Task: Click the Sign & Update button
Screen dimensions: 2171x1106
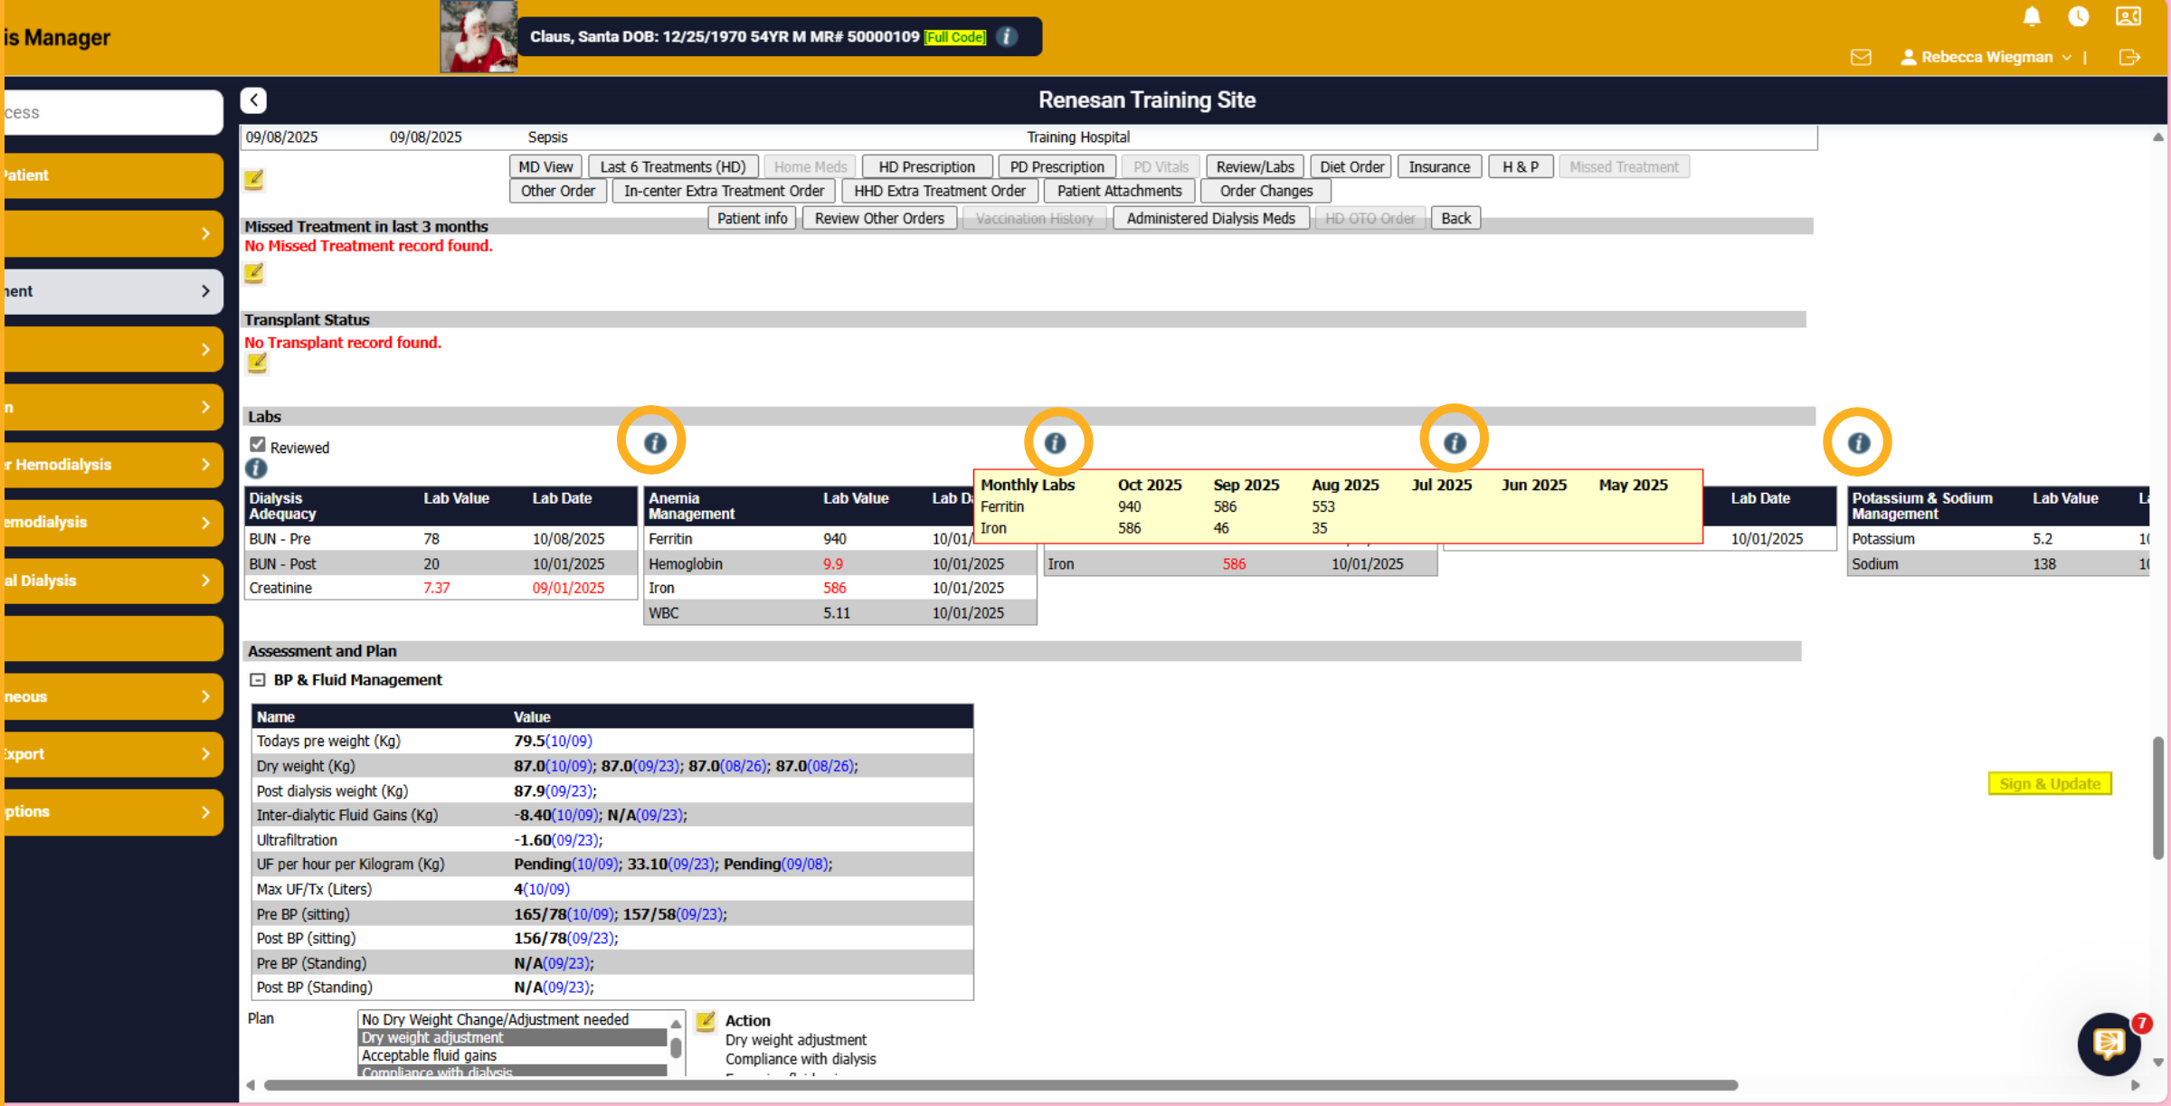Action: (x=2050, y=784)
